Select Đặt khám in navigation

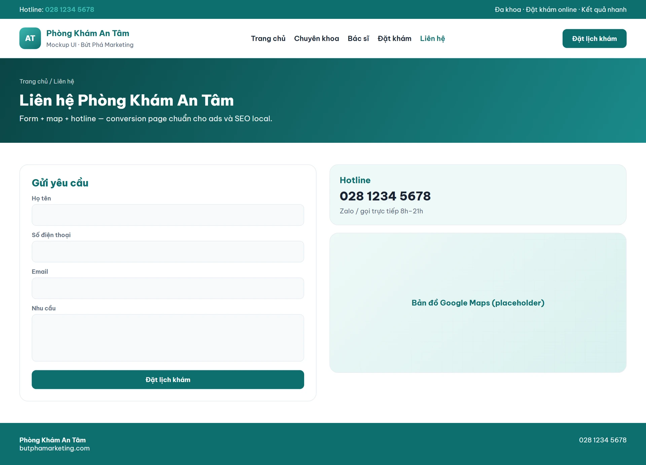point(394,38)
